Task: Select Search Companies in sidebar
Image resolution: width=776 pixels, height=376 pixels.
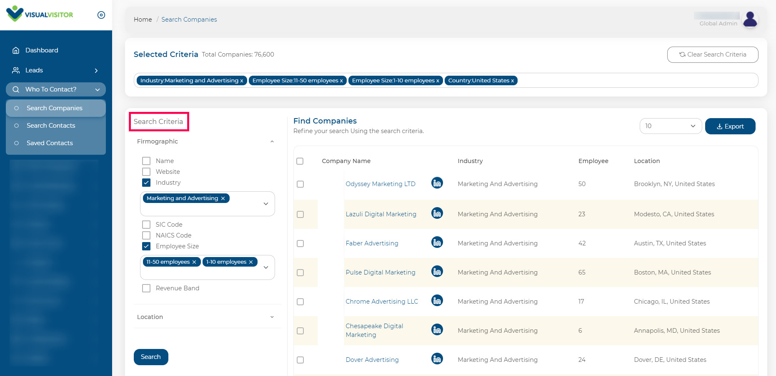Action: (x=56, y=108)
